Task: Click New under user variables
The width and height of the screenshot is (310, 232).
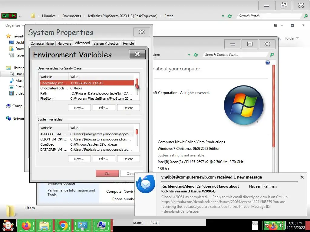Action: click(x=79, y=108)
